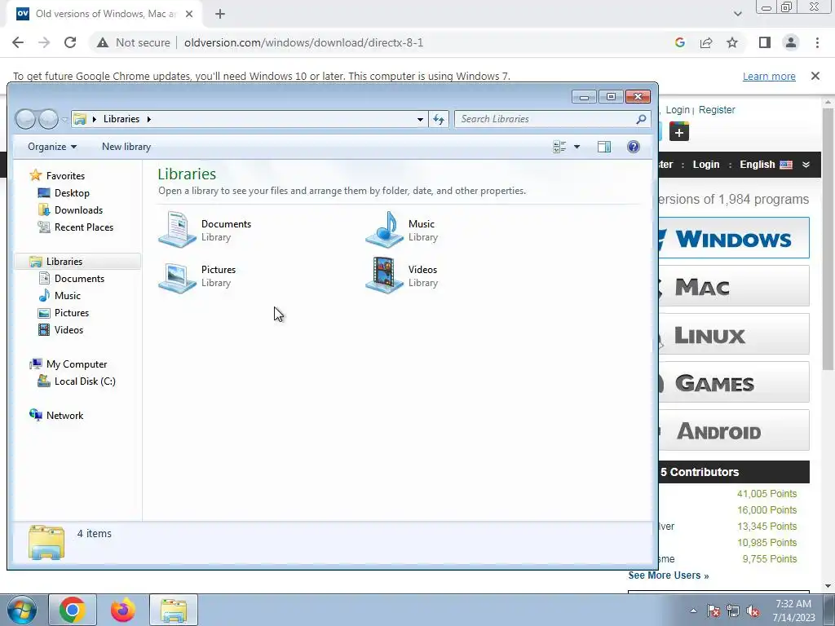Open the Music library icon
The width and height of the screenshot is (835, 626).
[x=385, y=229]
